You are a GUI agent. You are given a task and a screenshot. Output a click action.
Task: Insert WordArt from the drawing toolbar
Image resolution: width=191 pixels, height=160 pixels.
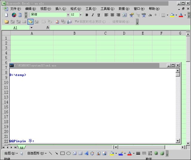point(86,153)
